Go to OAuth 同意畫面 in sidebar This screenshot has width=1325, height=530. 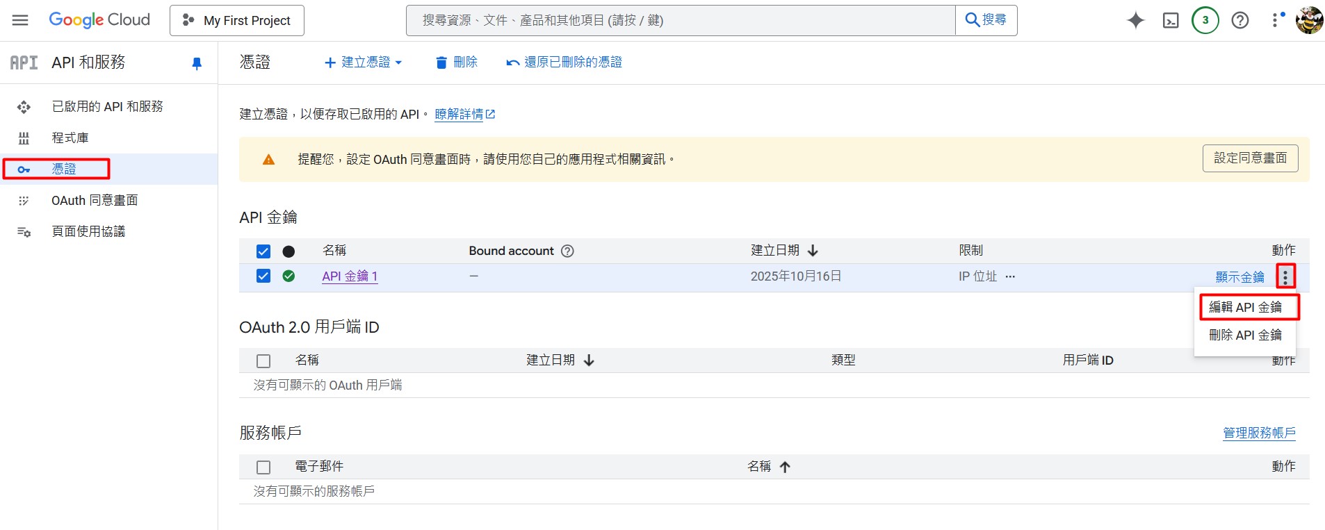[95, 200]
